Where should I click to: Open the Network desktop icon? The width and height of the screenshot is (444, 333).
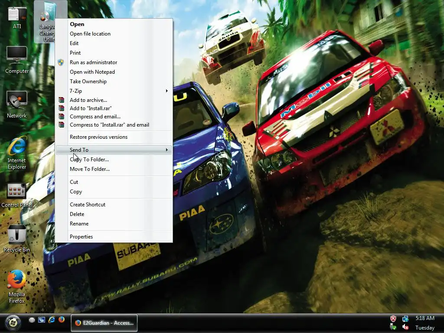pyautogui.click(x=17, y=105)
